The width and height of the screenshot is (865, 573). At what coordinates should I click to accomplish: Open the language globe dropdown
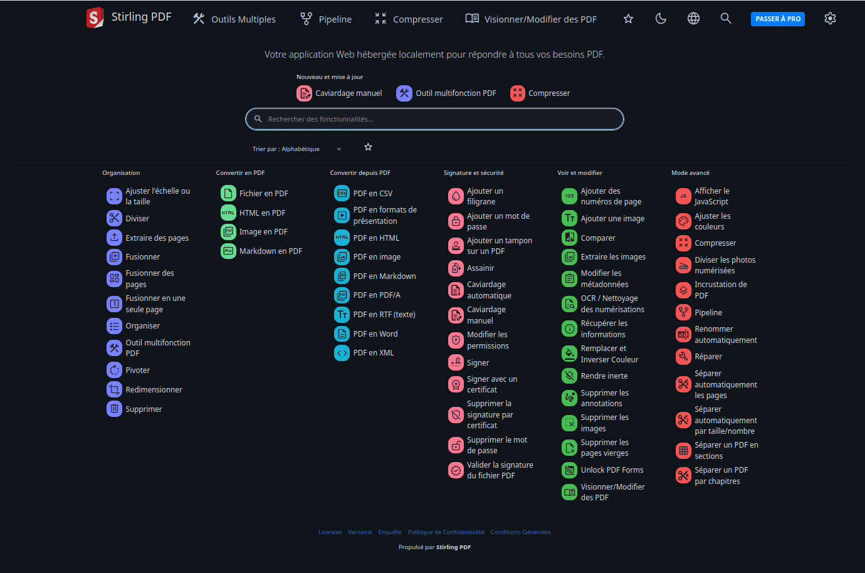tap(693, 19)
